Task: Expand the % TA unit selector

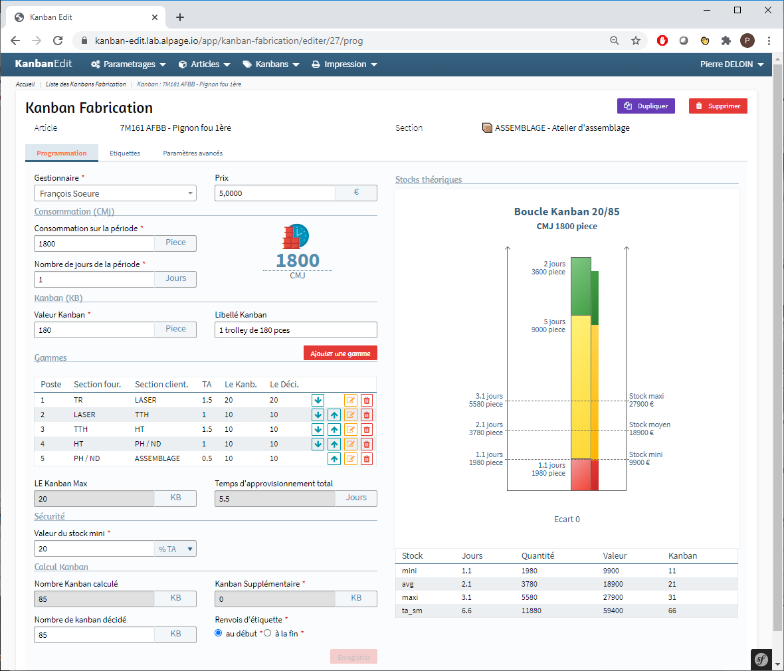Action: point(175,549)
